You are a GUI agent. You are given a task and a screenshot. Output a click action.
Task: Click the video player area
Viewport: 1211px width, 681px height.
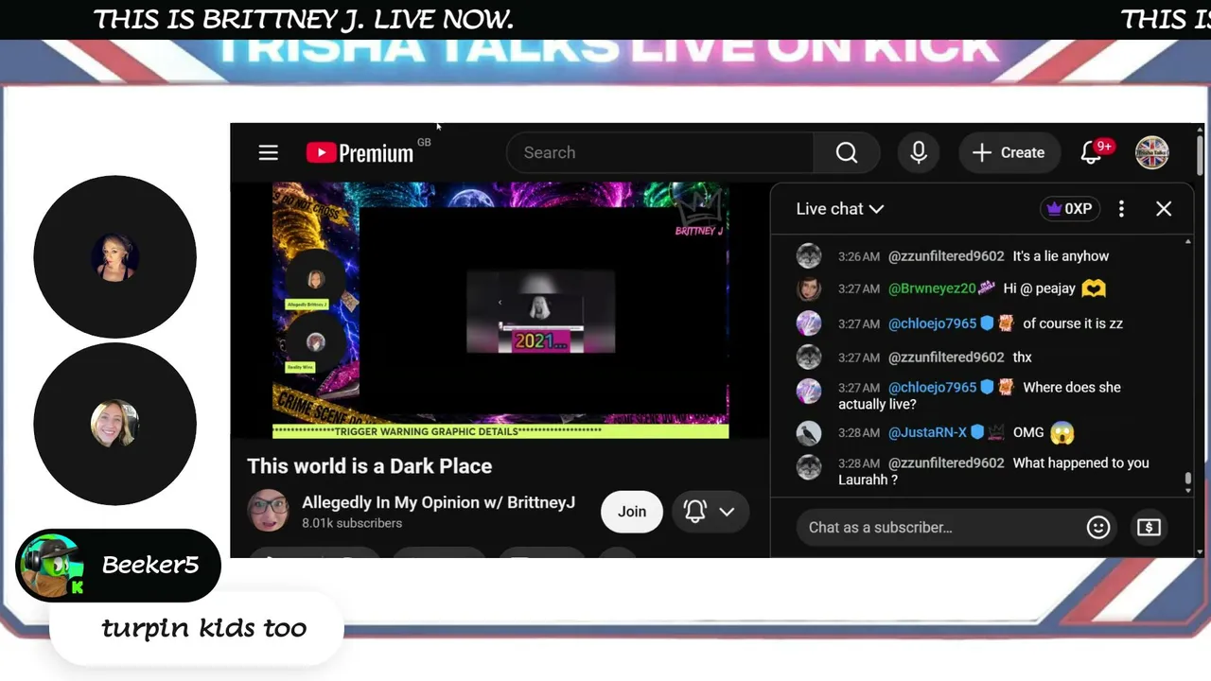pyautogui.click(x=500, y=310)
